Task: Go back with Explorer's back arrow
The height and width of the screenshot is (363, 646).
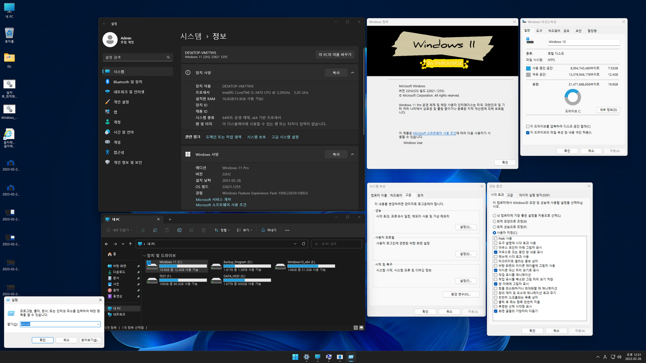Action: click(x=107, y=244)
